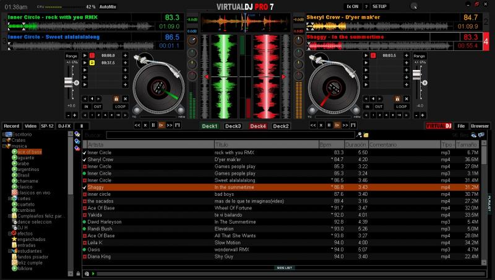The width and height of the screenshot is (495, 280).
Task: Click left deck yellow cue point 2 marker
Action: (x=92, y=63)
